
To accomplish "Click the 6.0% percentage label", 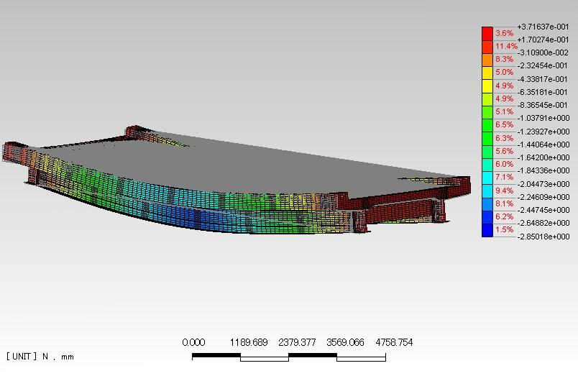I will 504,164.
